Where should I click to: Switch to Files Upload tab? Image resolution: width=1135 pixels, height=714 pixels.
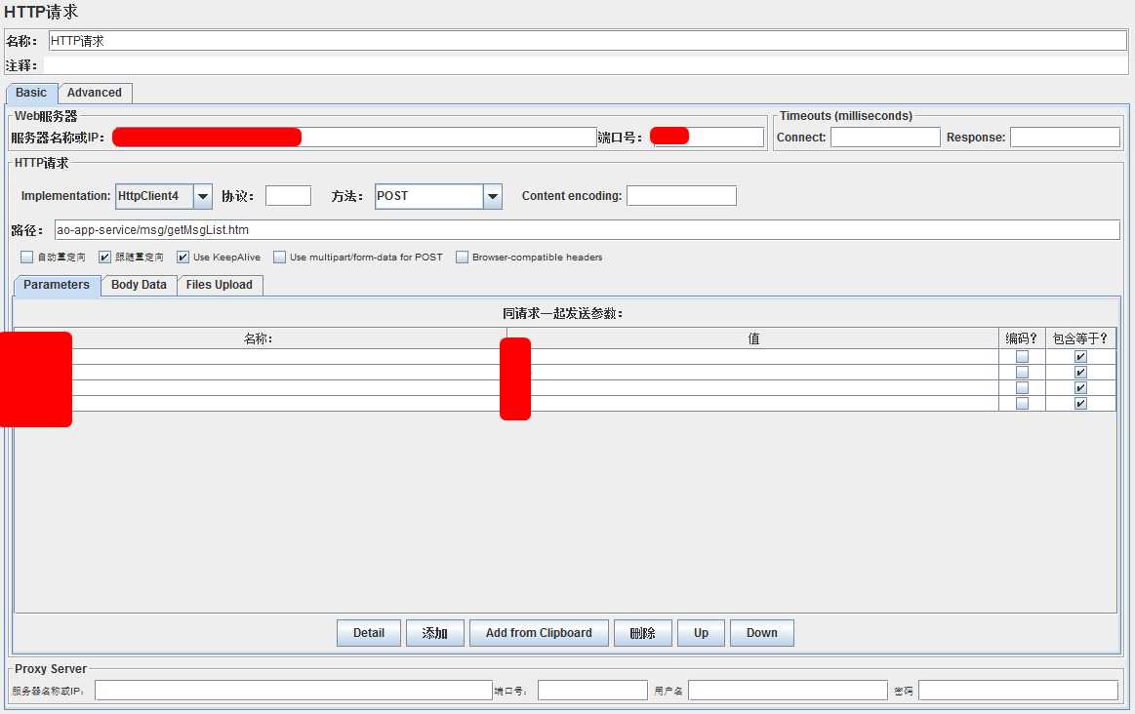tap(220, 285)
